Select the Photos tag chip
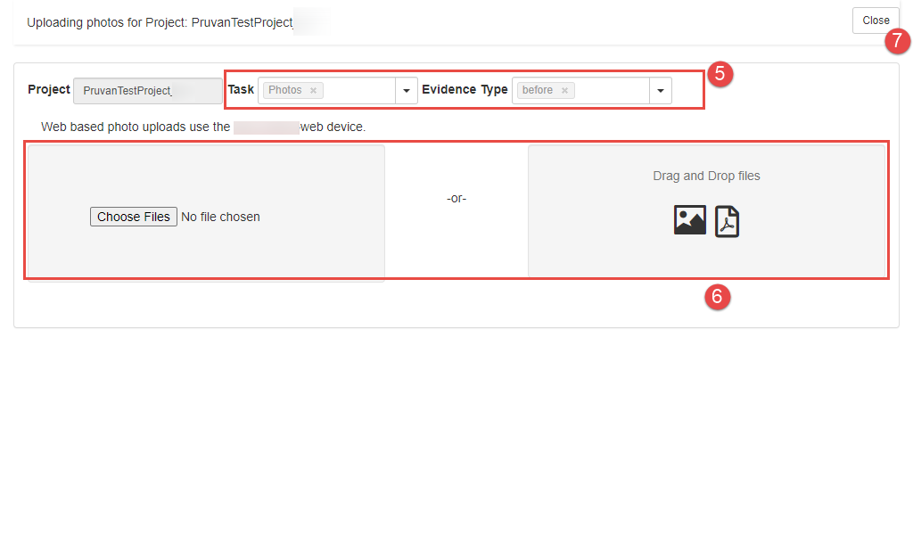The height and width of the screenshot is (534, 913). click(x=285, y=91)
